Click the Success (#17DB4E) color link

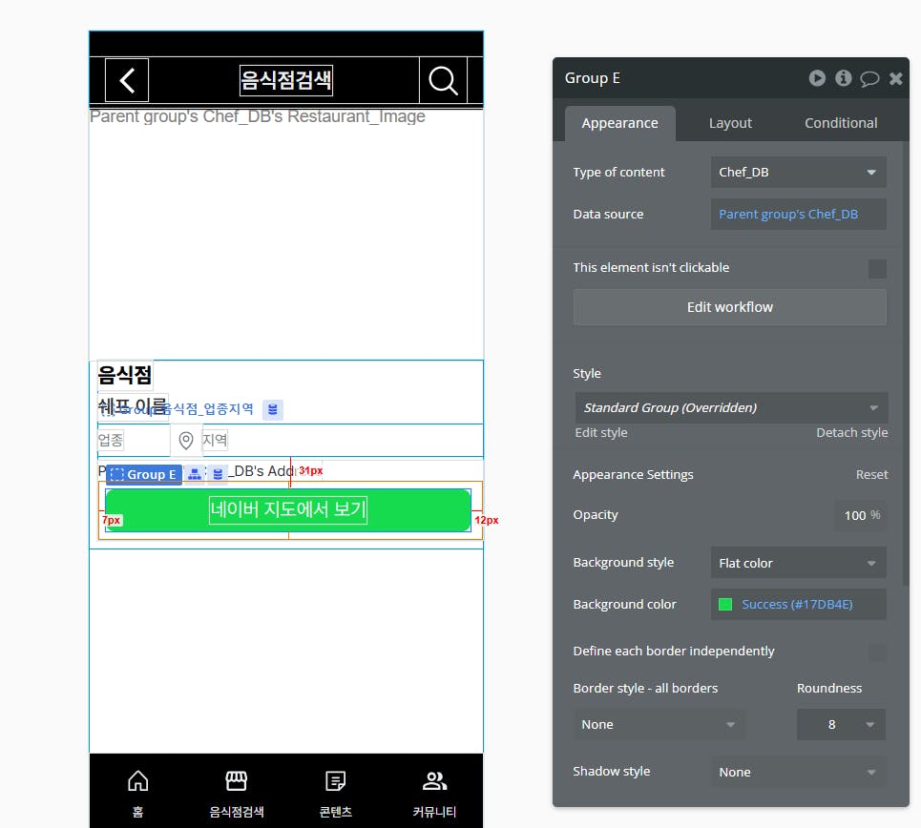(797, 604)
